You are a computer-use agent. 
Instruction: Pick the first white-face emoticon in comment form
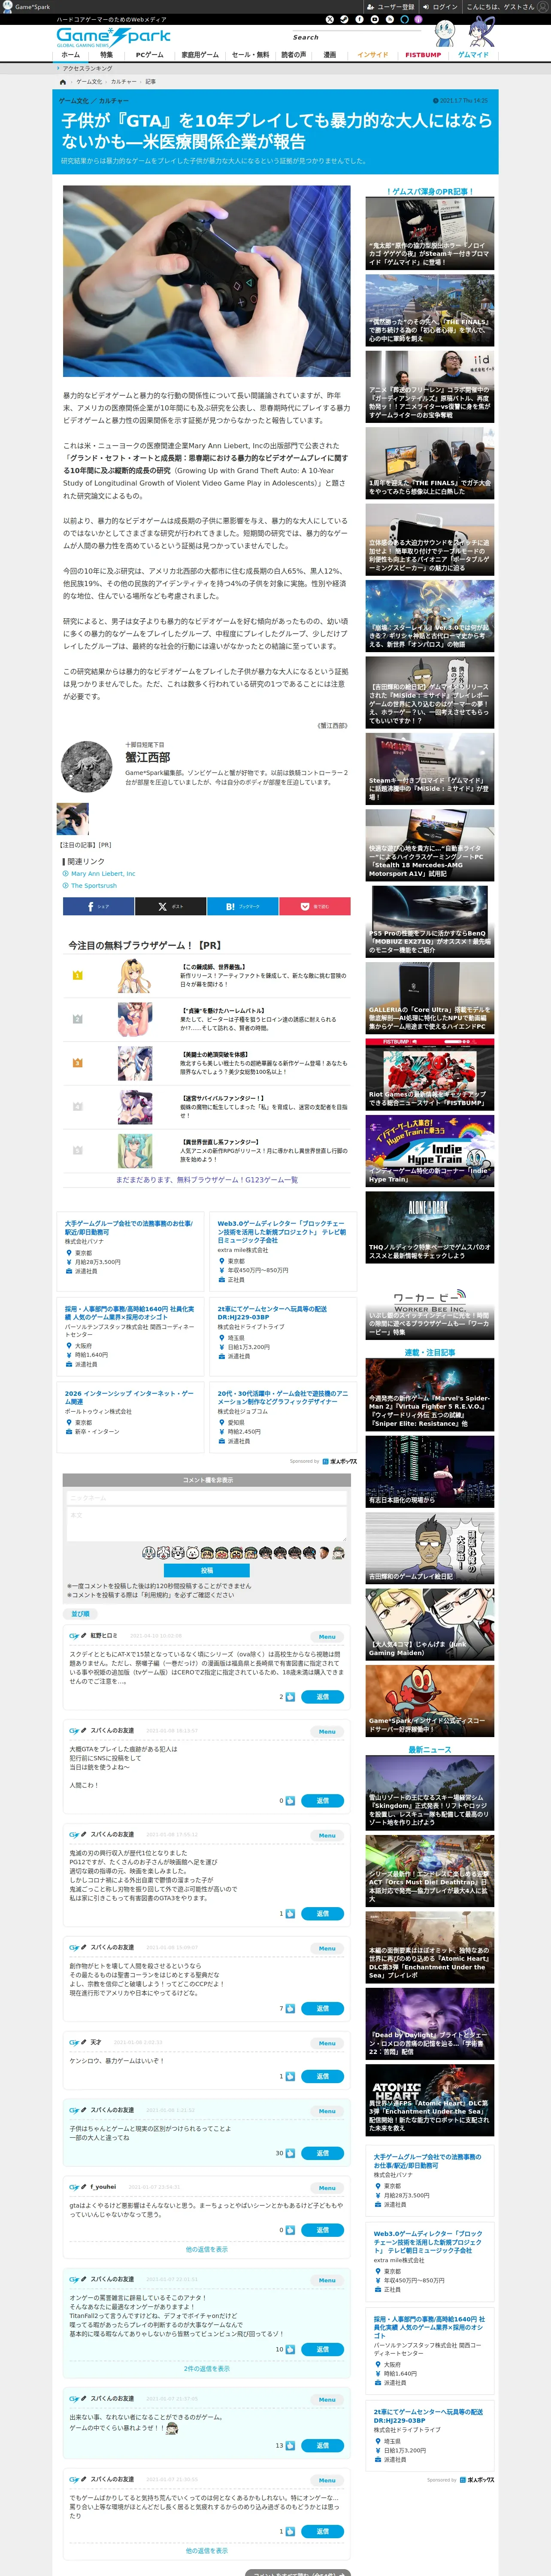[x=148, y=1553]
